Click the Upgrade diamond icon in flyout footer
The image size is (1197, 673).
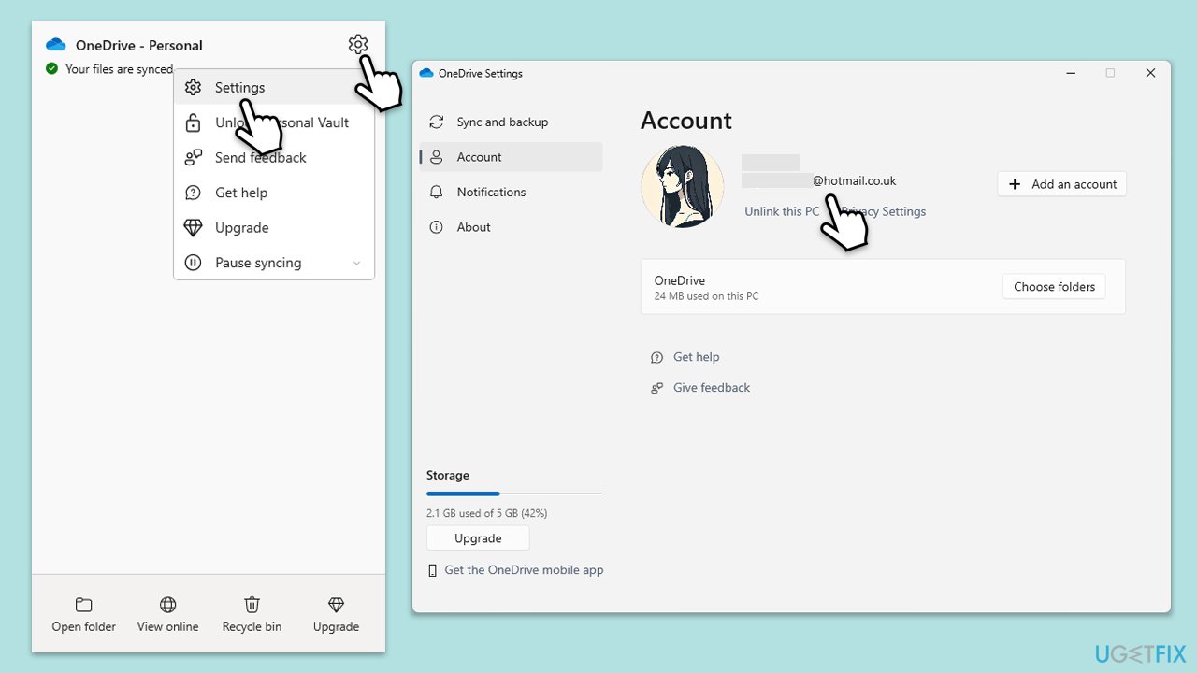click(x=336, y=605)
